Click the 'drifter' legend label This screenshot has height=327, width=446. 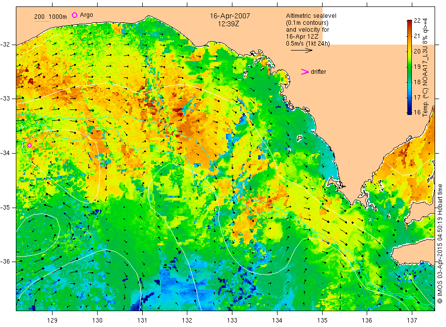coord(318,72)
